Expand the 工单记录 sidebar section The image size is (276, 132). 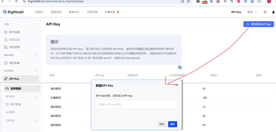tap(37, 121)
